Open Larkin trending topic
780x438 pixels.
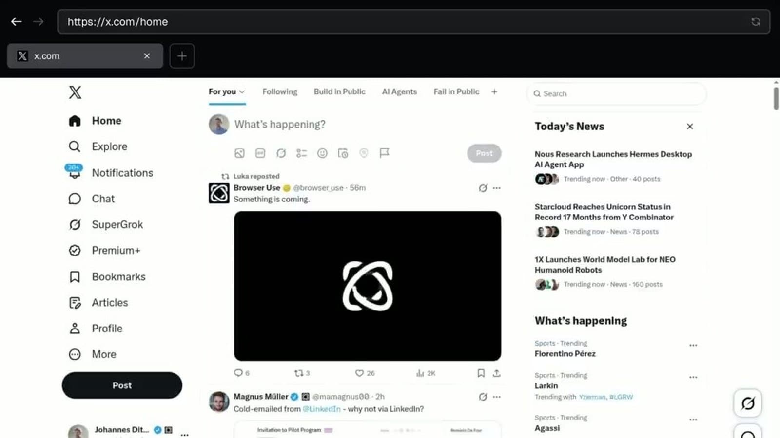pos(546,385)
